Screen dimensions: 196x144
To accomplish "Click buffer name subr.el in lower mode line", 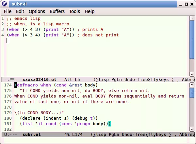I will point(31,135).
